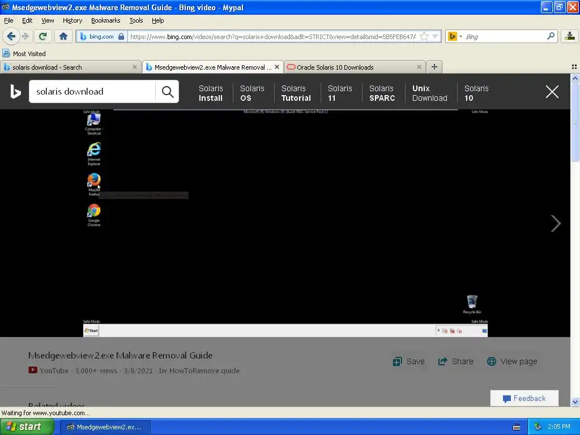Click the Feedback button

click(x=524, y=398)
